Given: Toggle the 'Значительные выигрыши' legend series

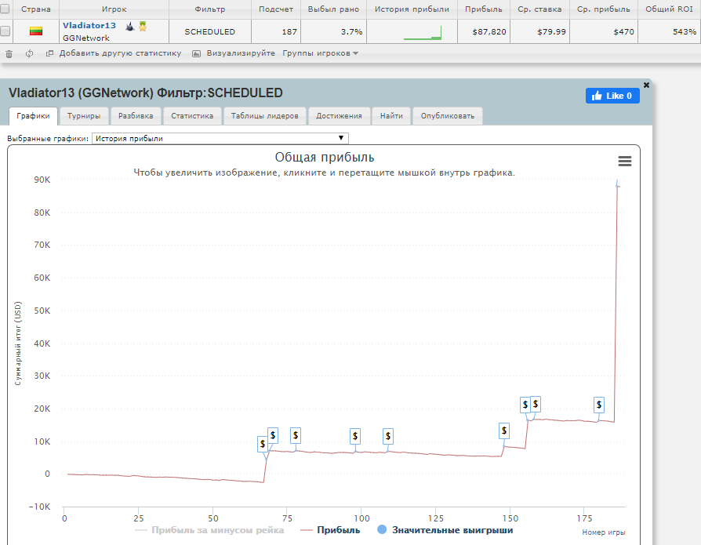Looking at the screenshot, I should [x=445, y=530].
